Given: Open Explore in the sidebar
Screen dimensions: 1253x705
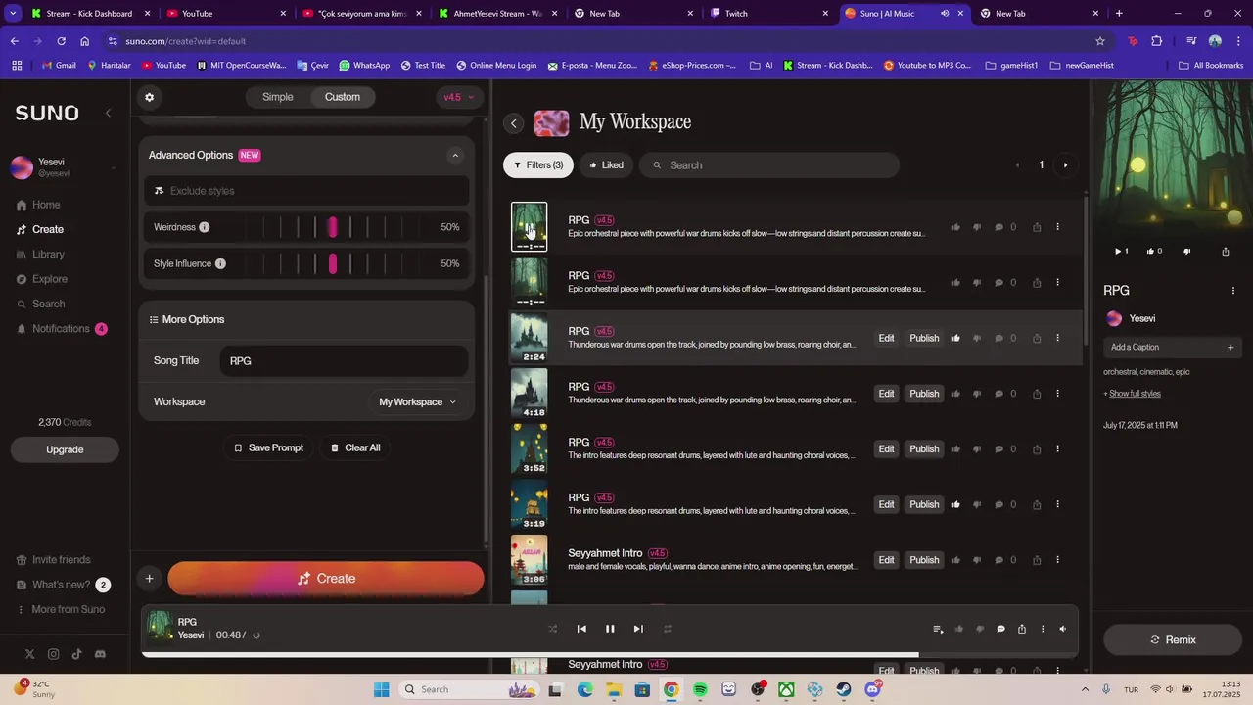Looking at the screenshot, I should point(50,279).
